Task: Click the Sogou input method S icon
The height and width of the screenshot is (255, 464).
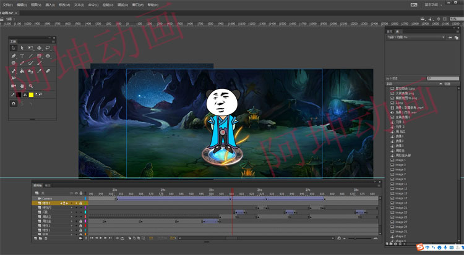Action: tap(420, 247)
